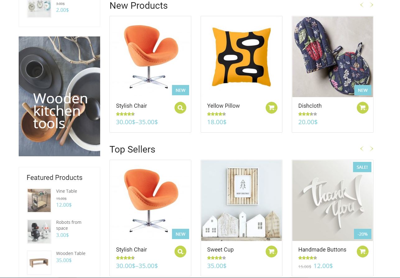
Task: Open the Handmade Buttons title link
Action: [322, 250]
